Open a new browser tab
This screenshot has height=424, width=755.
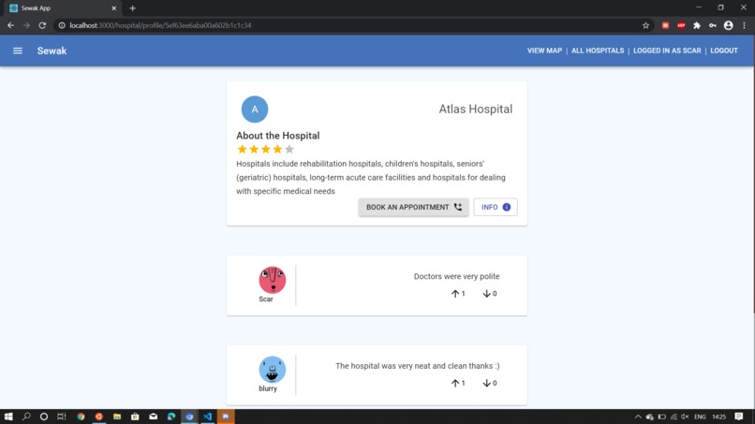132,8
